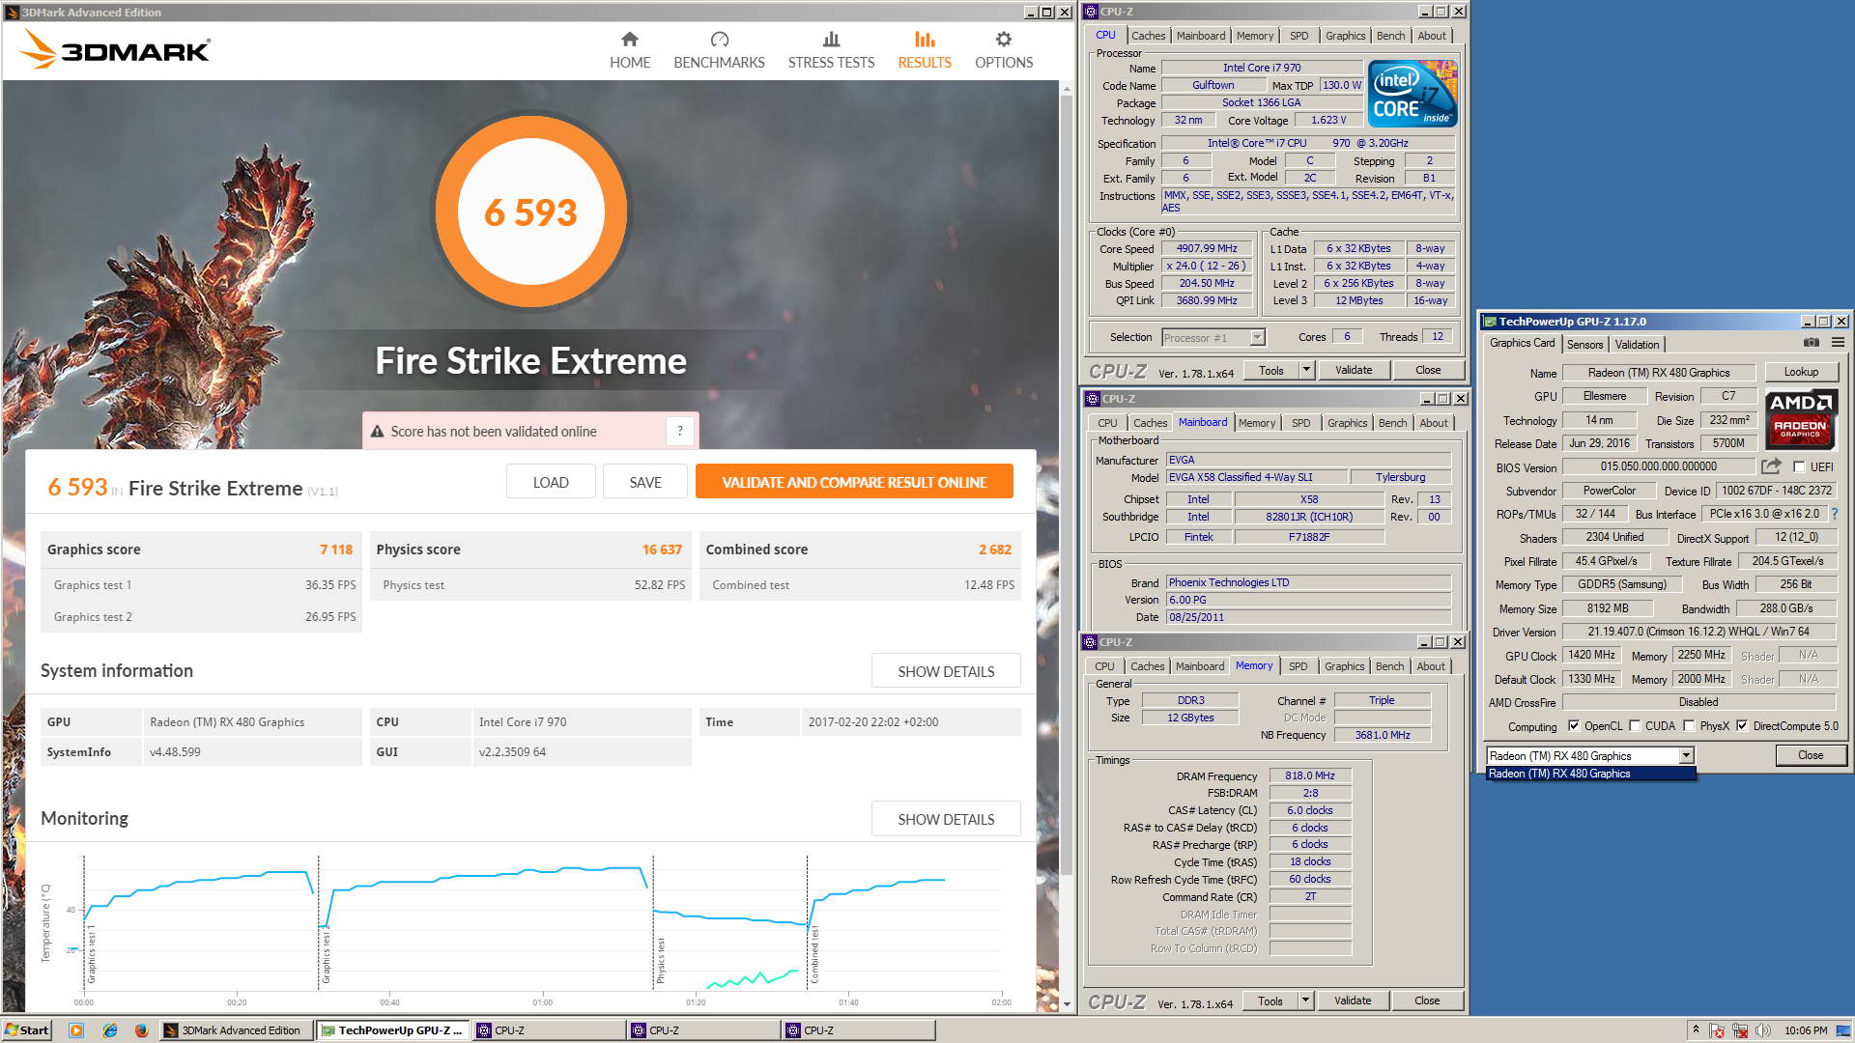
Task: Open the GPU-Z hamburger menu icon
Action: point(1838,343)
